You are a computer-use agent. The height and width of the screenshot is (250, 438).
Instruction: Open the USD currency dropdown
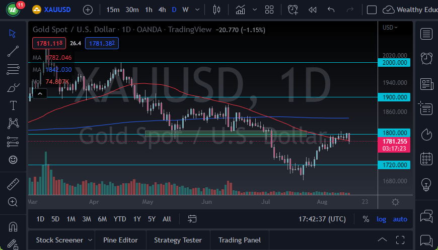(x=390, y=27)
